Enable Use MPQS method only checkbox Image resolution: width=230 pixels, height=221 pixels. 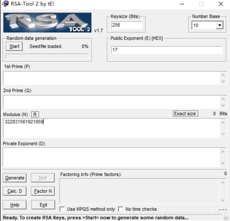coord(62,209)
